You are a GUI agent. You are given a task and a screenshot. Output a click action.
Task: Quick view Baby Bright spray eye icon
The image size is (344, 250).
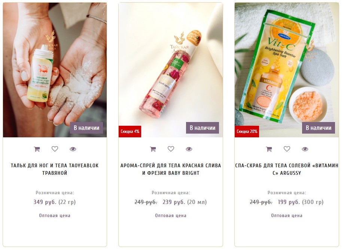[x=189, y=149]
